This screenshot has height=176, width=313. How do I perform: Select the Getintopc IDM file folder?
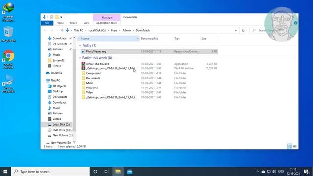(149, 97)
